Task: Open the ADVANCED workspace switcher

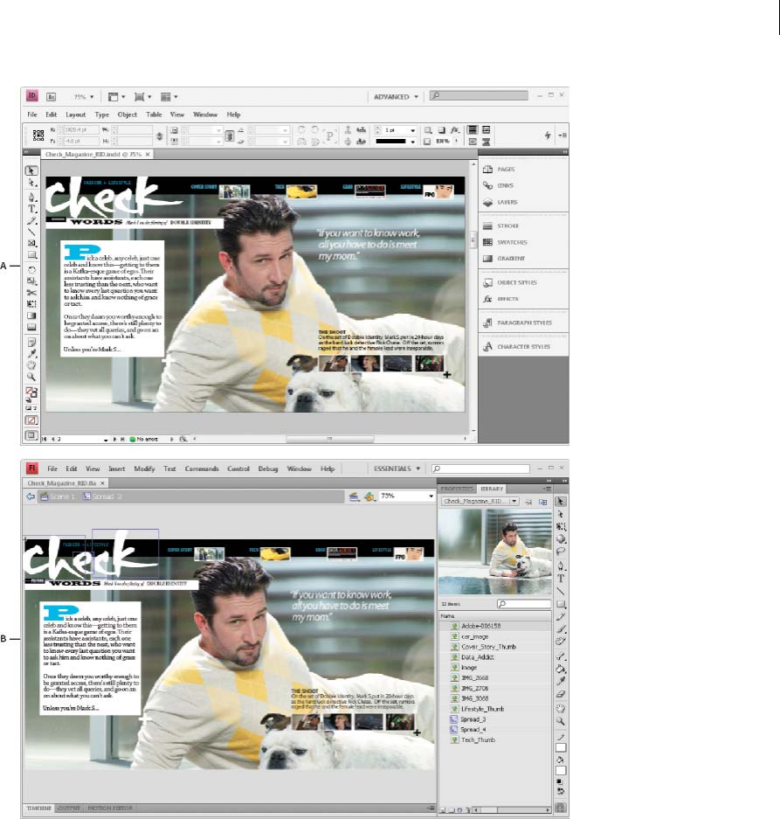Action: [x=396, y=97]
